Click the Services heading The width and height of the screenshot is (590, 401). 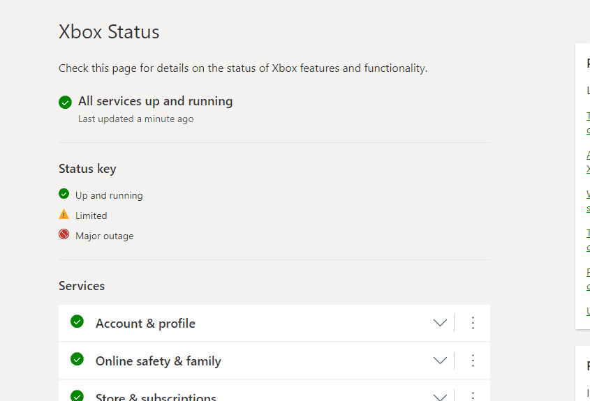pyautogui.click(x=82, y=286)
